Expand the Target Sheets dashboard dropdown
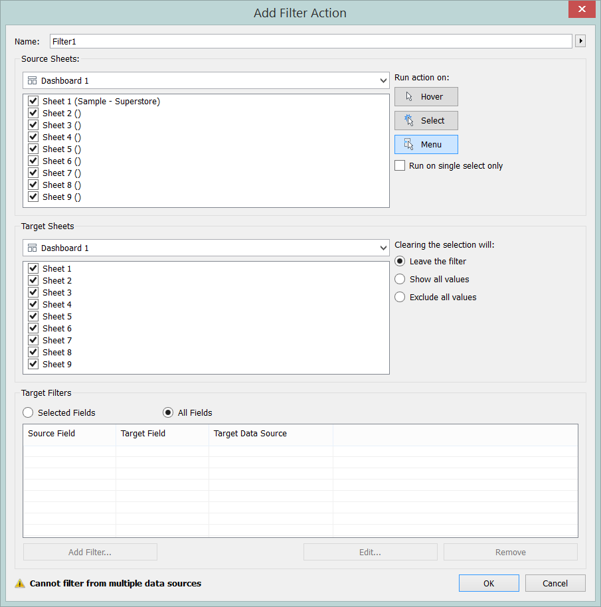 click(x=383, y=248)
